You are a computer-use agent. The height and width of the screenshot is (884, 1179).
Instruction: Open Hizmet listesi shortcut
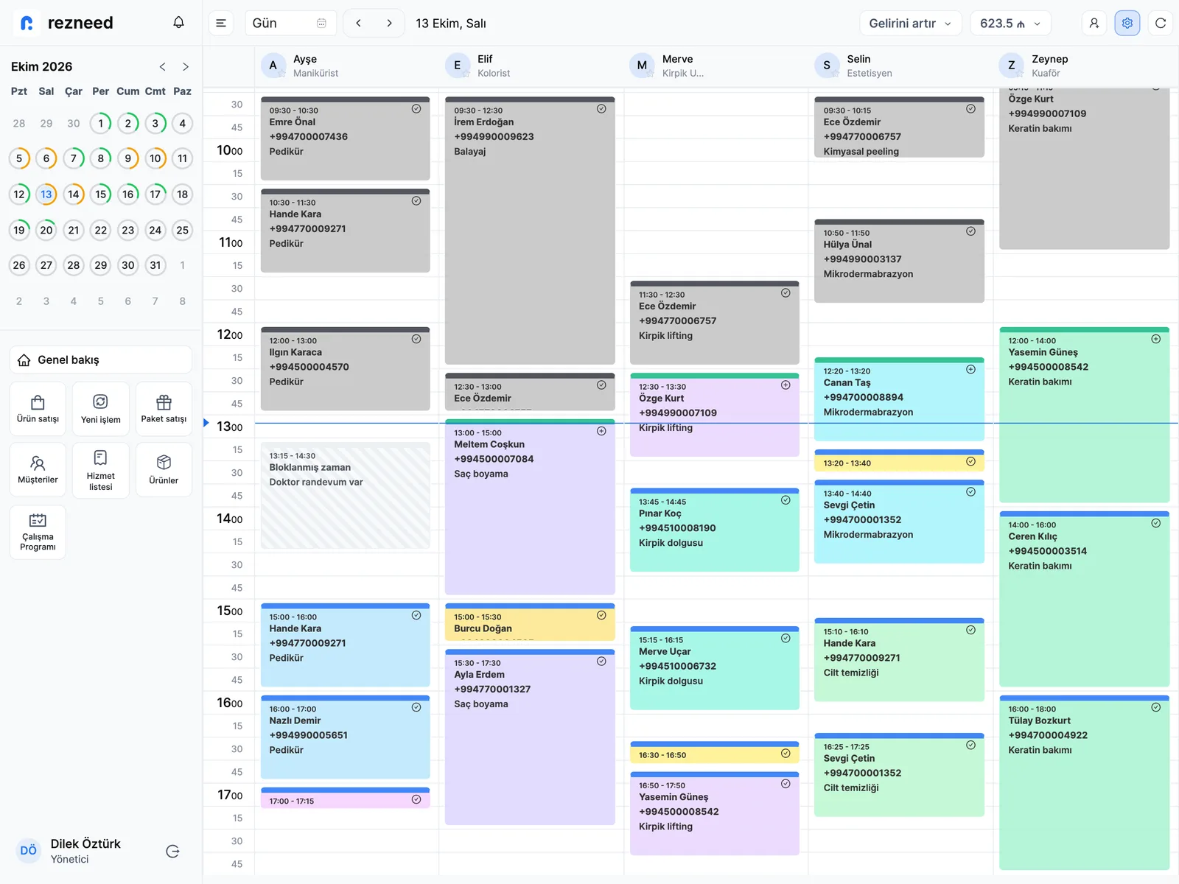tap(101, 470)
